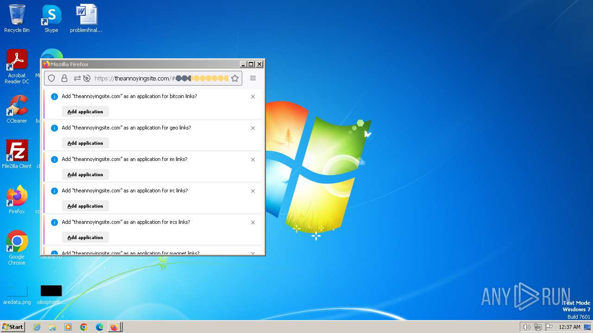Click info icon of irc links notification

tap(54, 191)
